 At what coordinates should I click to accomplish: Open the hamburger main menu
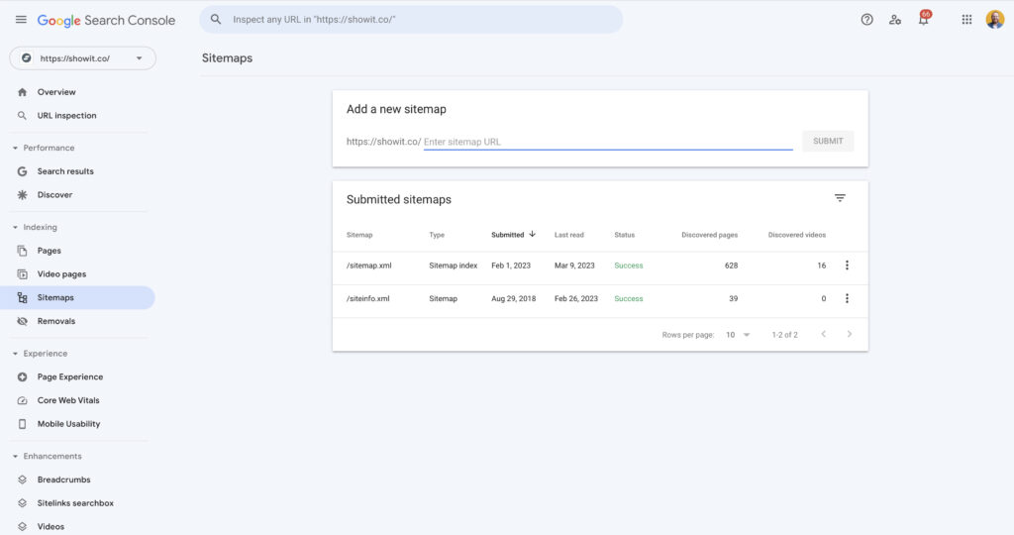(21, 20)
